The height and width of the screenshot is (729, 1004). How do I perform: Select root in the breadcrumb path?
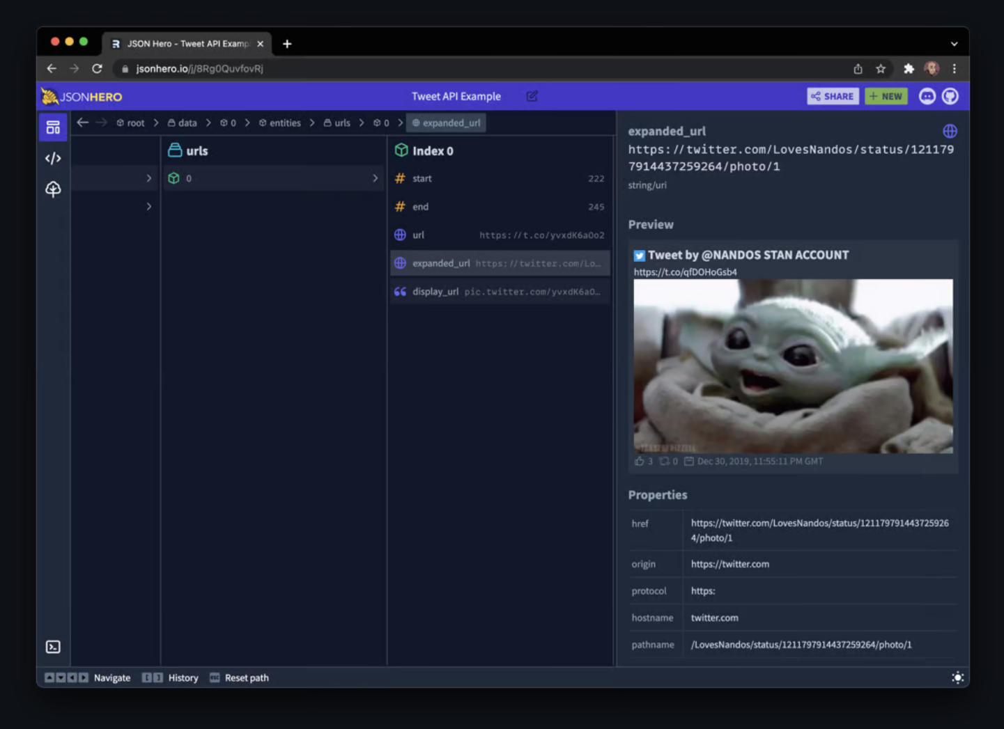(130, 123)
